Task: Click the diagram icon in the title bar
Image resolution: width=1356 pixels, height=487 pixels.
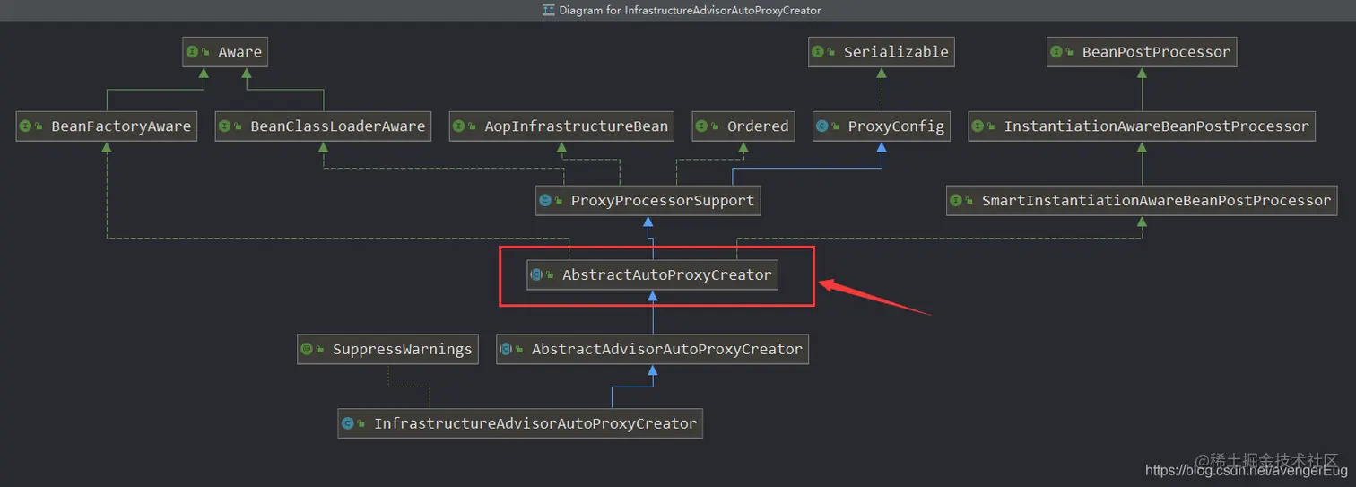Action: click(x=548, y=10)
